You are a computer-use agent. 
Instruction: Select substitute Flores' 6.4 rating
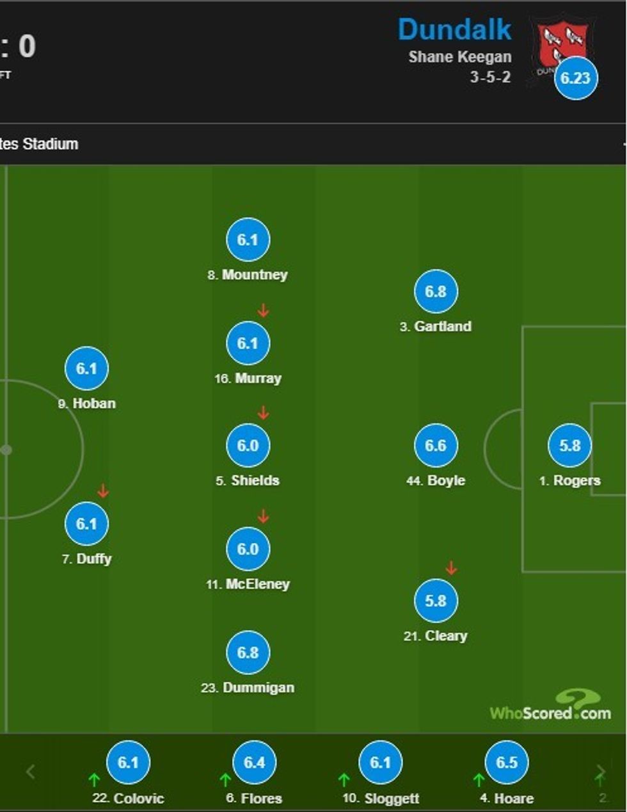[x=254, y=762]
